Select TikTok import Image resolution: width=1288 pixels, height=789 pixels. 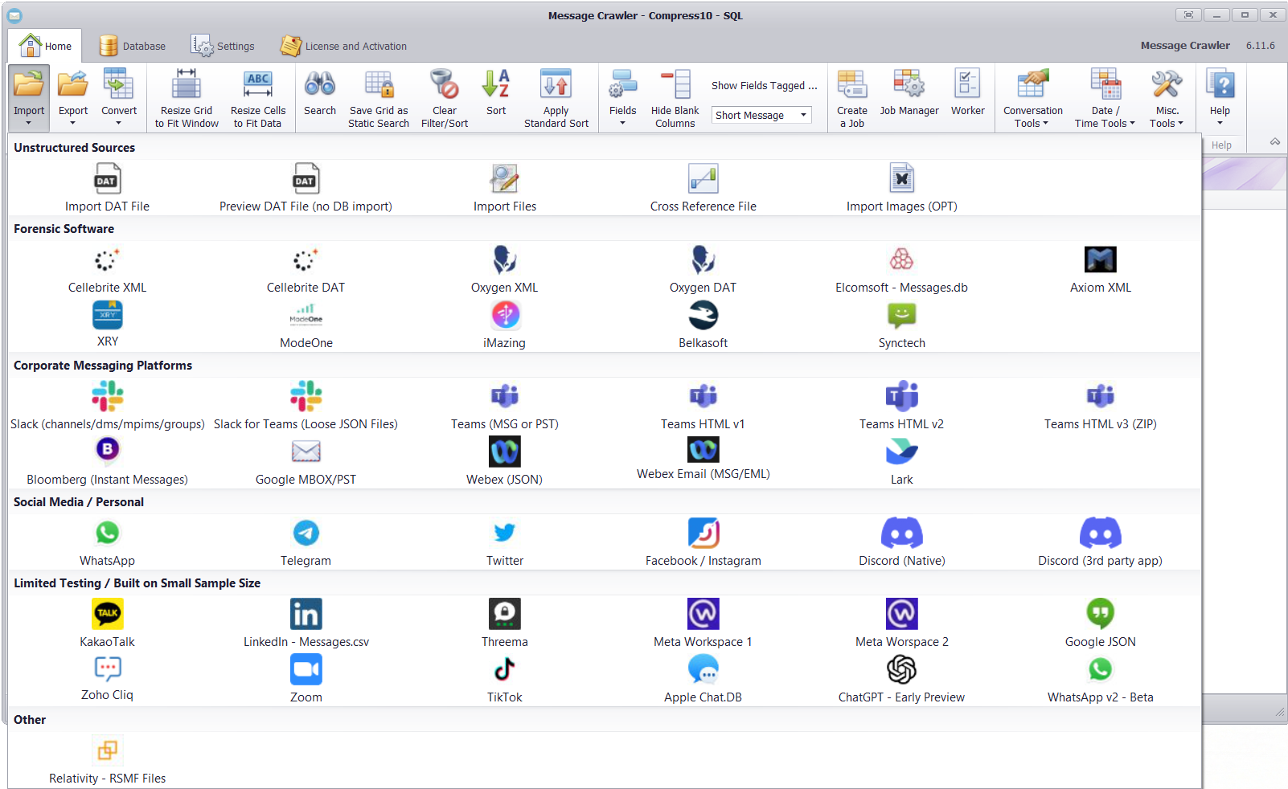(504, 680)
